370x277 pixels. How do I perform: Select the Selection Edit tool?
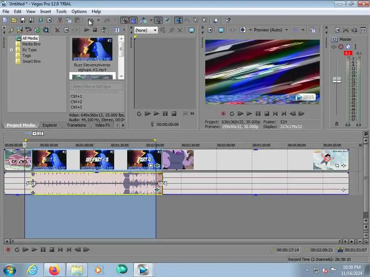196,21
